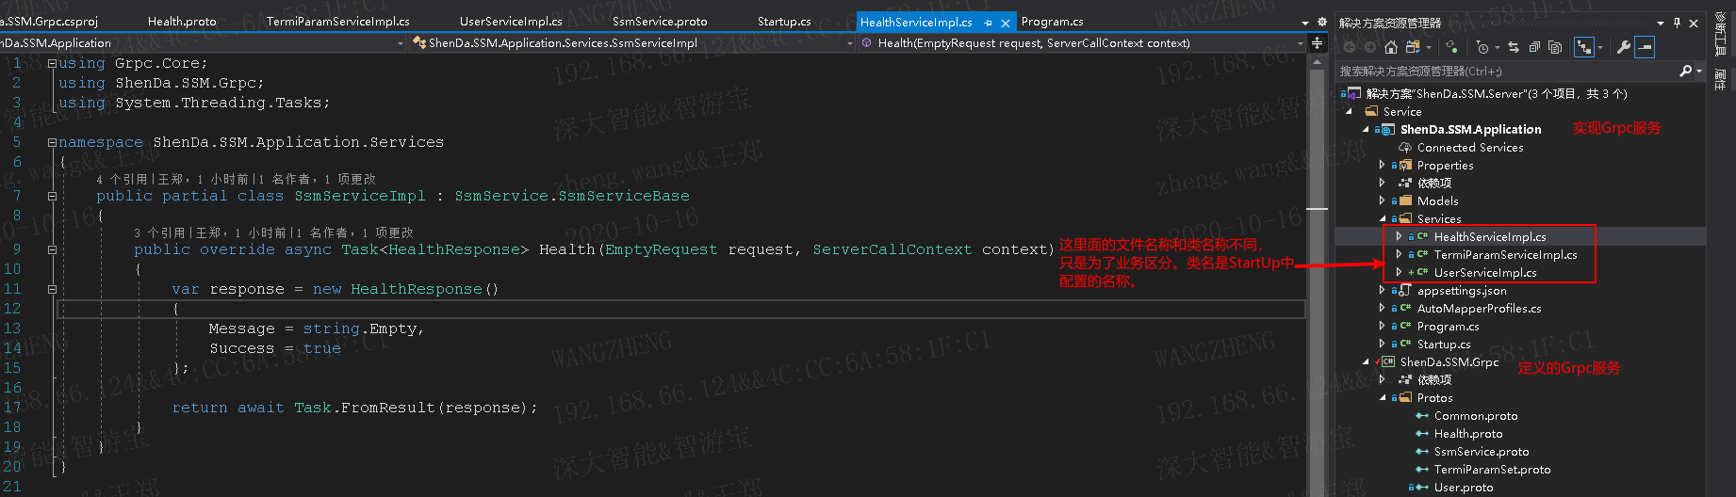This screenshot has width=1736, height=497.
Task: Select Health.proto in Solution Explorer
Action: [1468, 433]
